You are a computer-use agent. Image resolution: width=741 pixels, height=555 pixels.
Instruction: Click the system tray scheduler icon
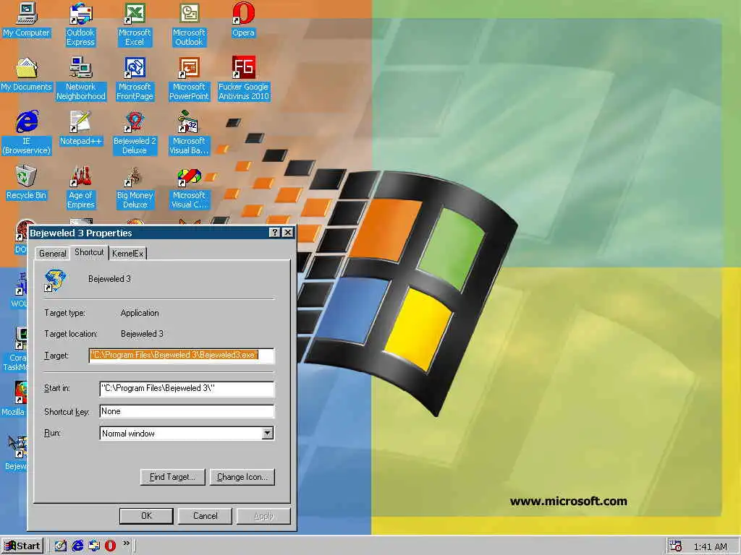(x=675, y=546)
